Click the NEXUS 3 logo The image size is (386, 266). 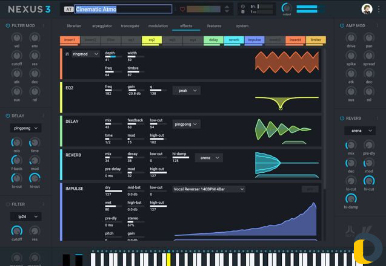coord(29,9)
